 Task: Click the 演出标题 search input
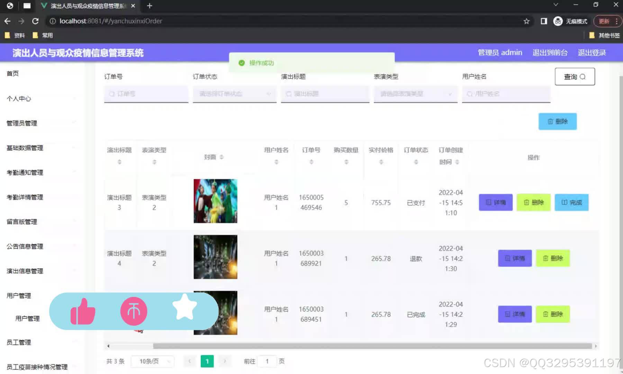click(x=325, y=94)
